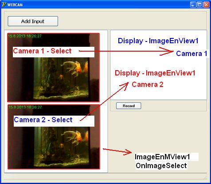Click the OnImageSelect annotation label
The image size is (211, 184).
click(161, 166)
